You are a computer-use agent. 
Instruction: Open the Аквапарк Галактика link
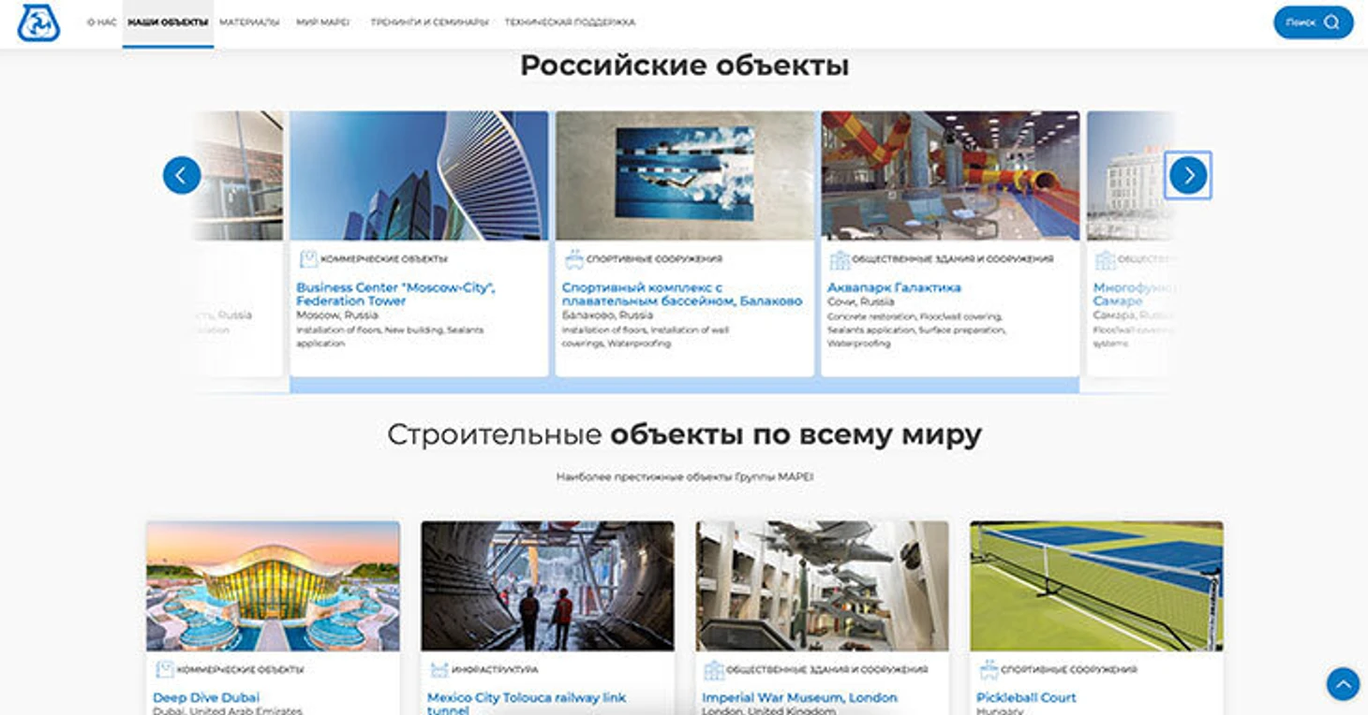(895, 287)
